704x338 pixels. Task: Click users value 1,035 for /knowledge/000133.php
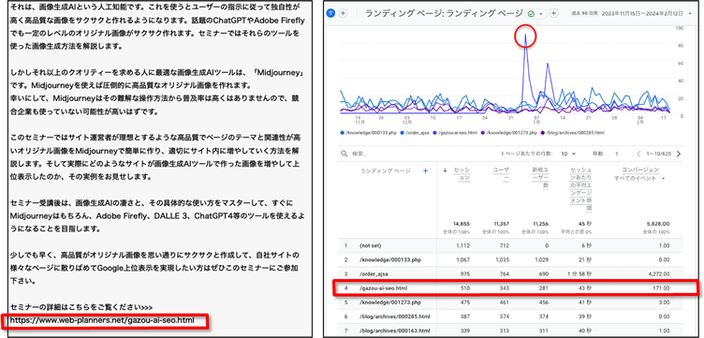point(502,260)
